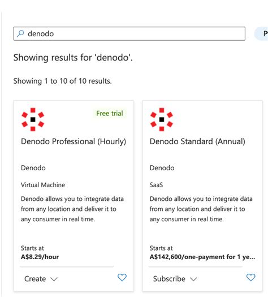Click Denodo publisher name on Standard card
The image size is (268, 297).
click(162, 168)
